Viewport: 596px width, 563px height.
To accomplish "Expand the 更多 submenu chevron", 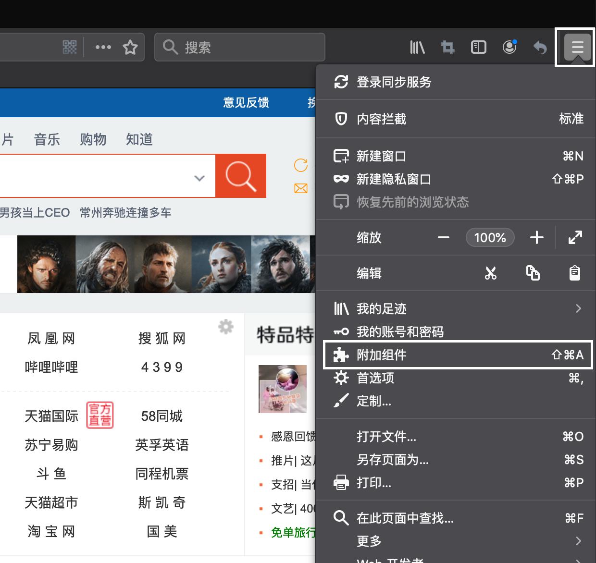I will click(x=578, y=541).
